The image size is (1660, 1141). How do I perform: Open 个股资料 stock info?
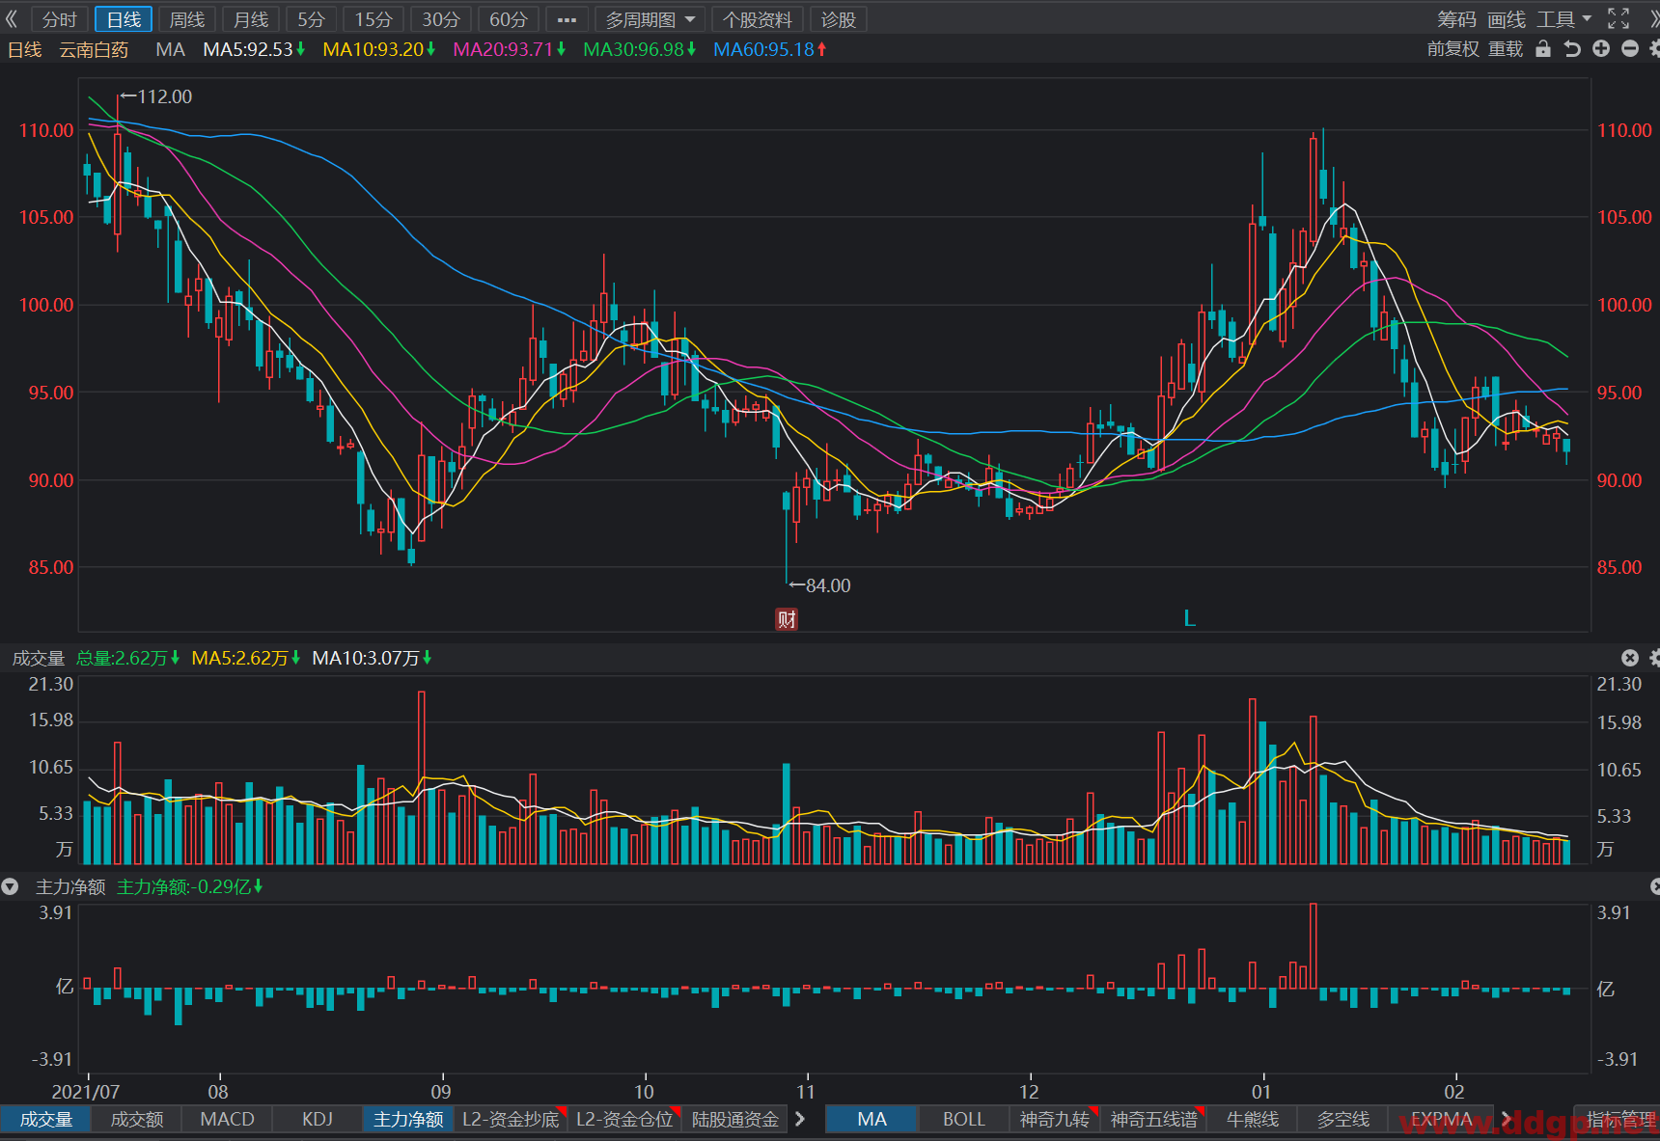click(758, 19)
